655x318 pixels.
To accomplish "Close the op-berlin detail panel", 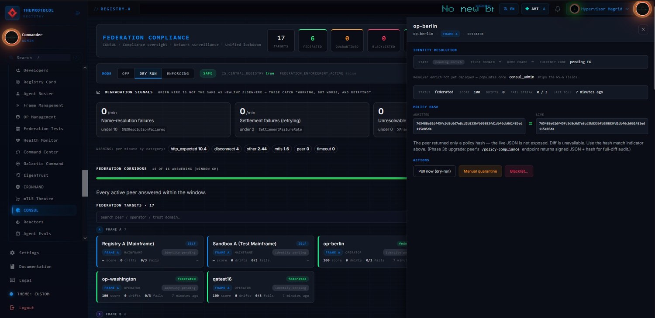I will click(643, 29).
